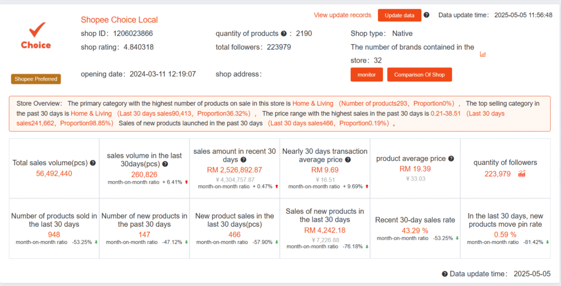Click RM 4,242.18 new products sales
561x286 pixels.
click(x=324, y=230)
